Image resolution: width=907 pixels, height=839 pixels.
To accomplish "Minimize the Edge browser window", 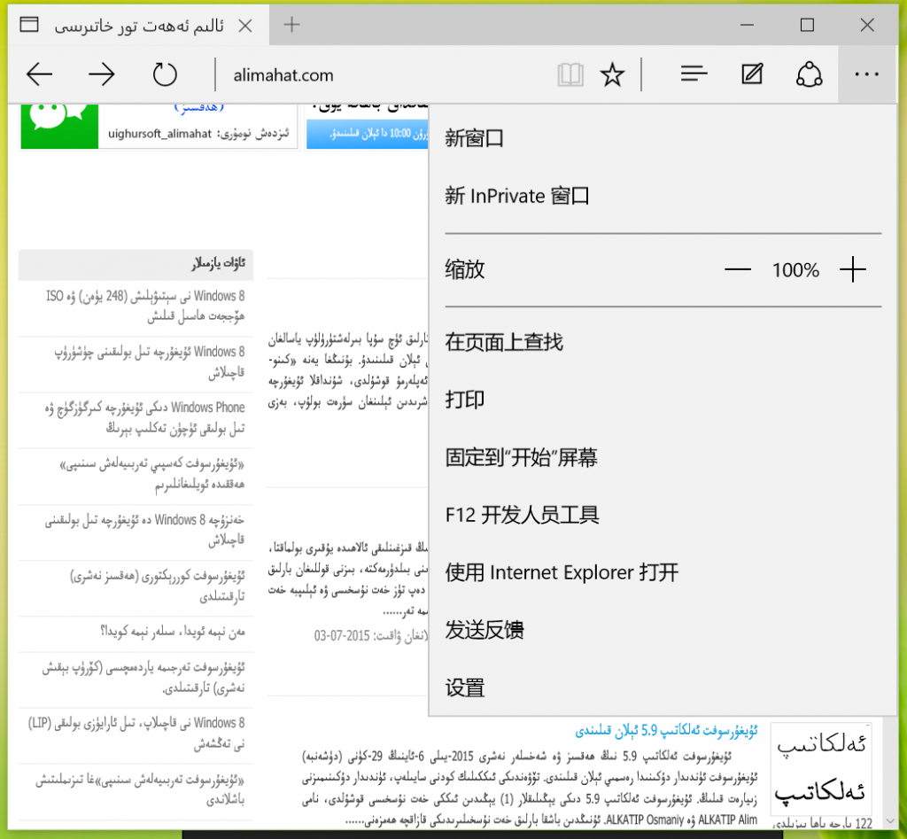I will click(x=747, y=25).
